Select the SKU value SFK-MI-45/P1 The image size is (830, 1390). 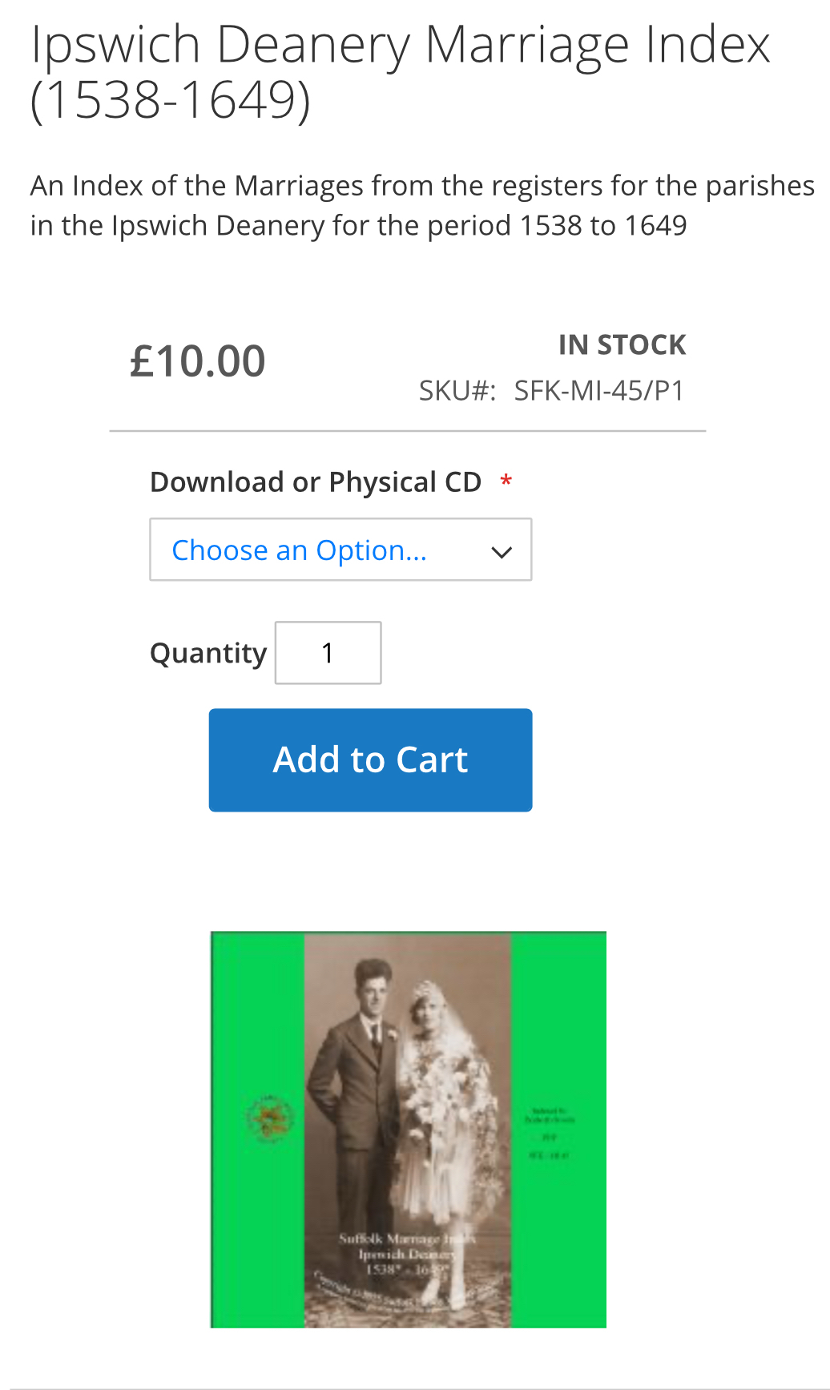point(598,391)
